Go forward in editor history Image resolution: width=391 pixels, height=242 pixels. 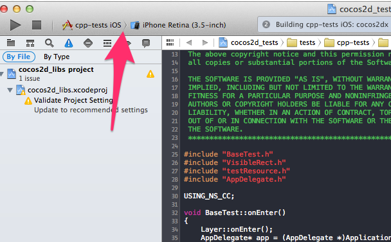click(x=205, y=43)
